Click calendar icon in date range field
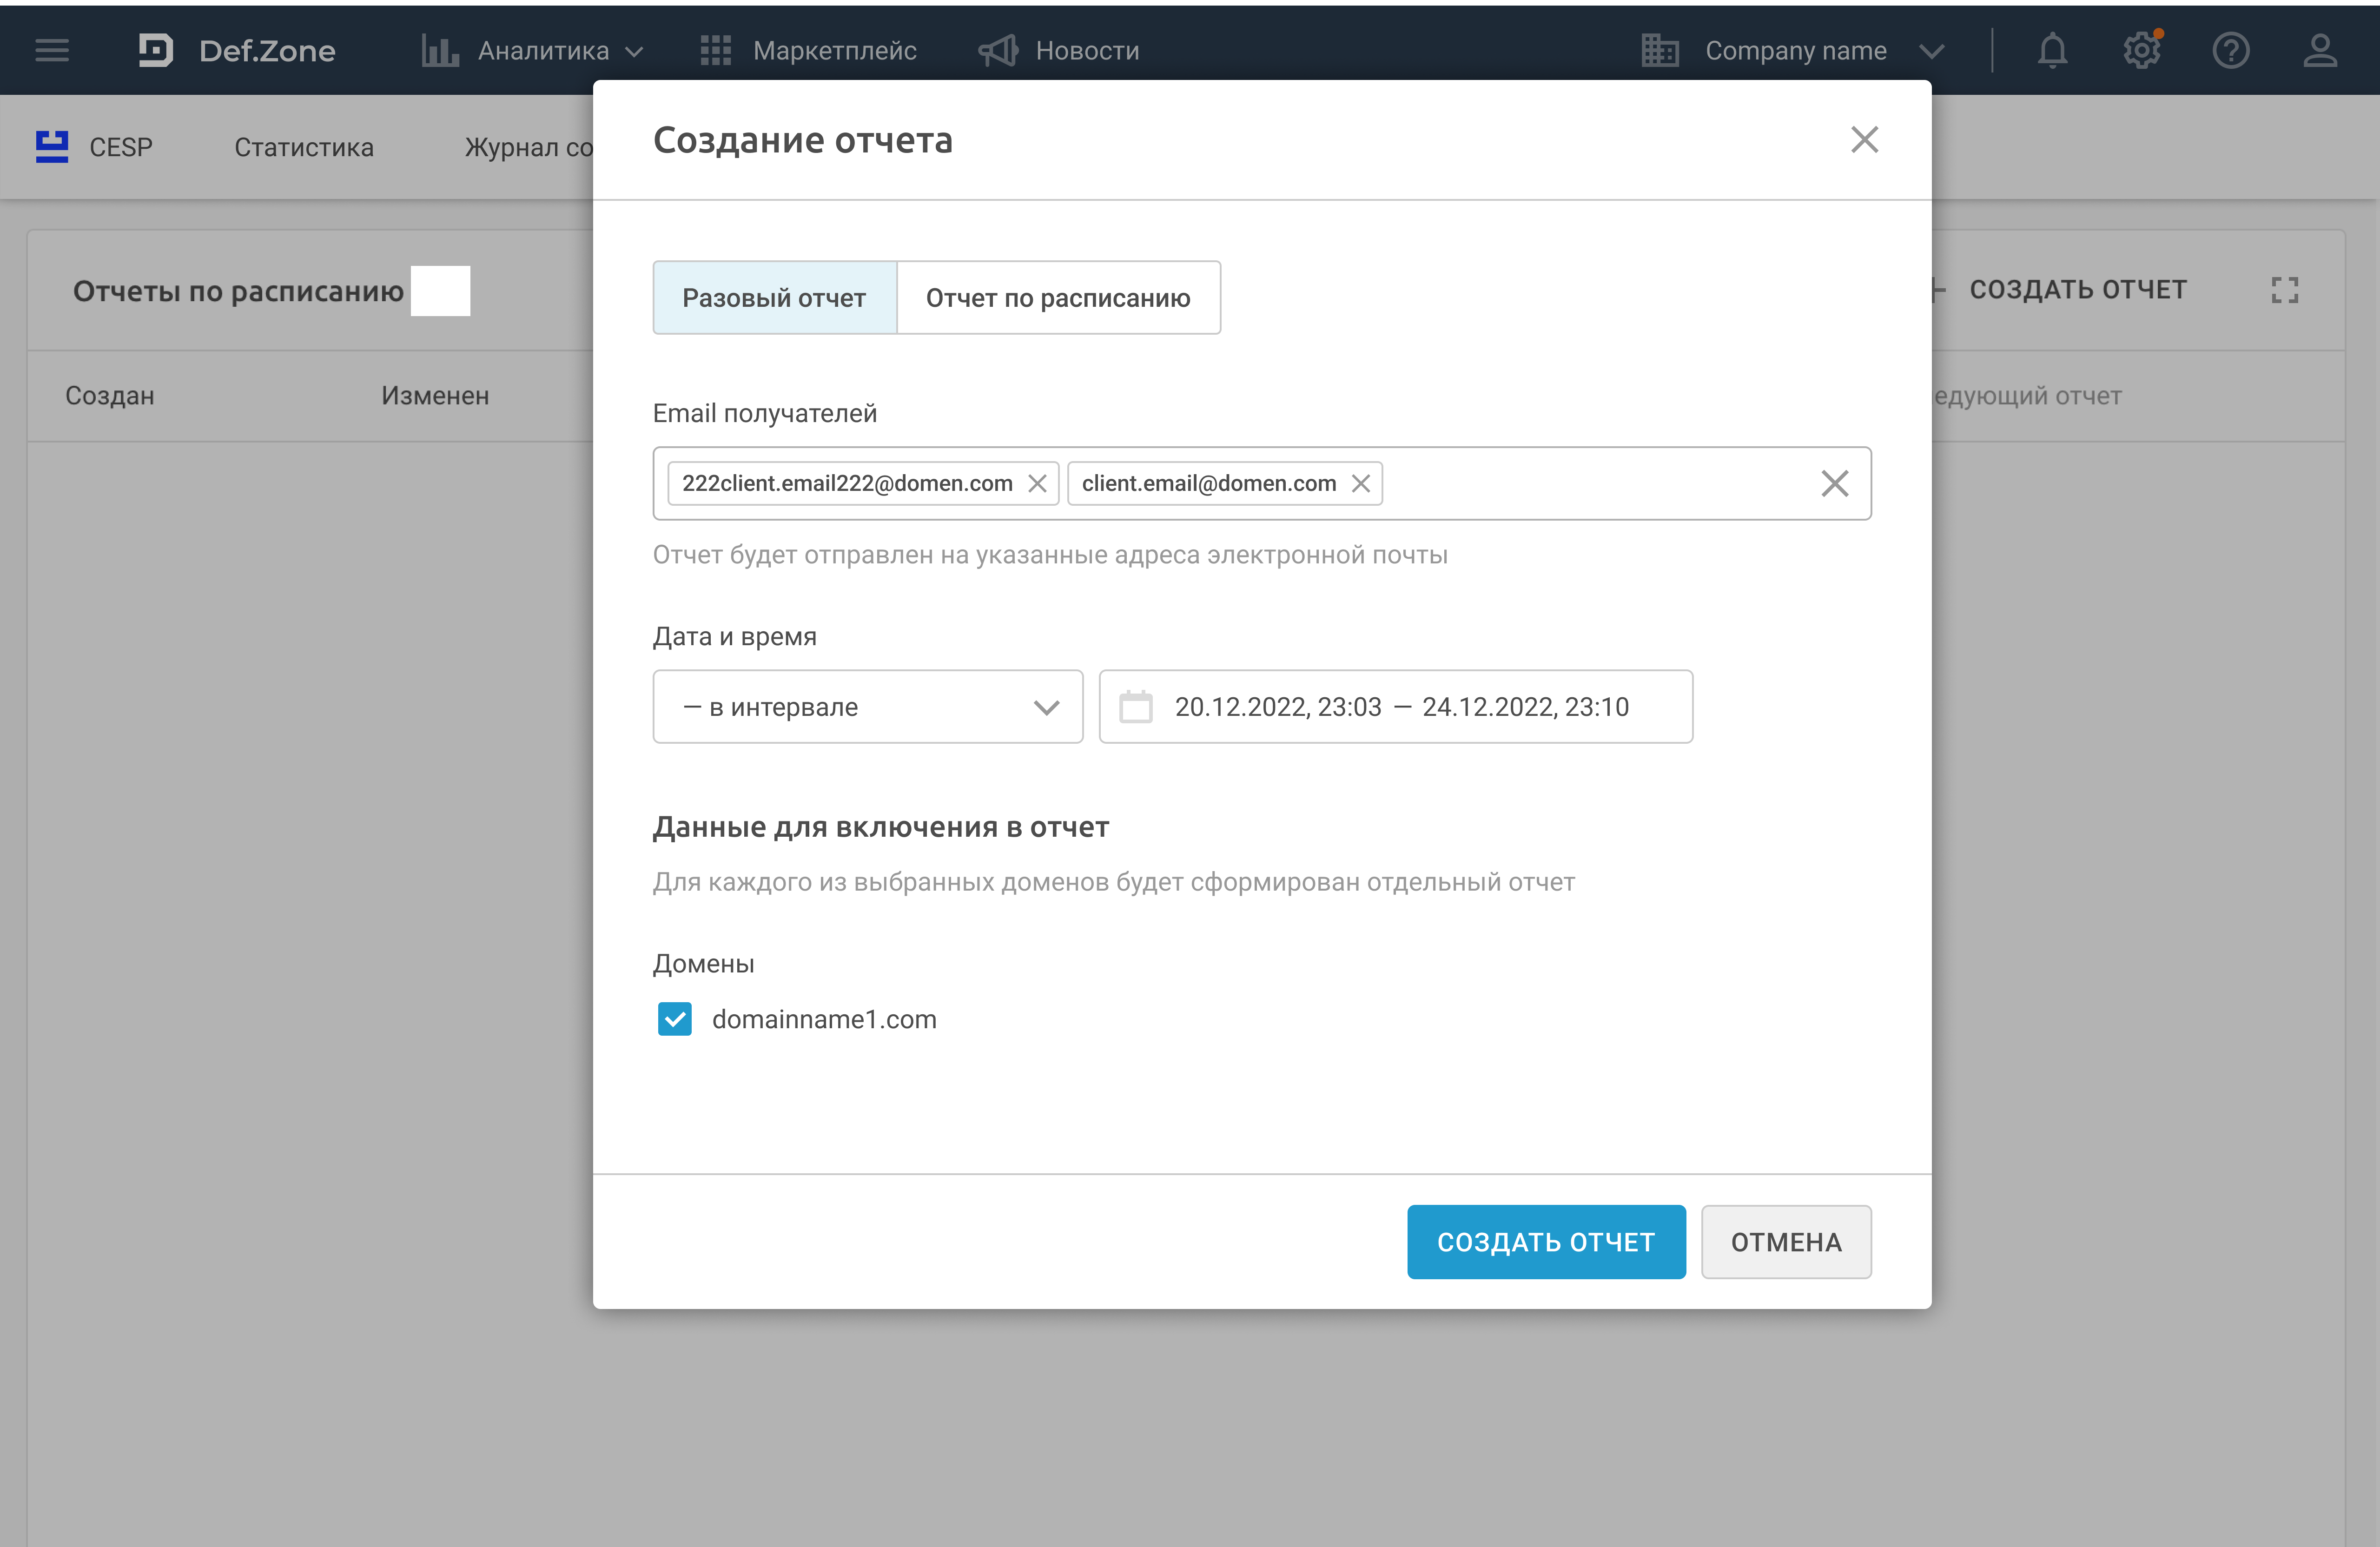Screen dimensions: 2380x1547 click(x=1135, y=707)
